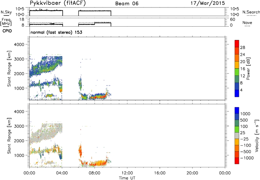Pick the light green 25–100 Velocity segment
The width and height of the screenshot is (260, 180).
pos(237,129)
